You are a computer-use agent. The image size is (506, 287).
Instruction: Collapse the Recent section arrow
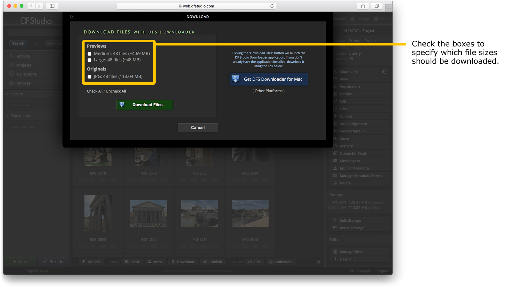point(8,94)
